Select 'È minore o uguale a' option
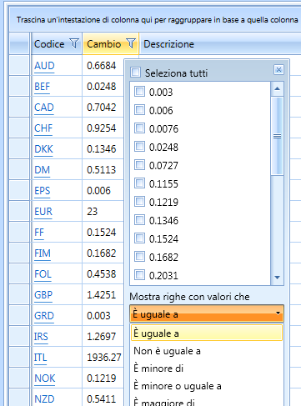Screen dimensions: 301x406 pyautogui.click(x=207, y=386)
